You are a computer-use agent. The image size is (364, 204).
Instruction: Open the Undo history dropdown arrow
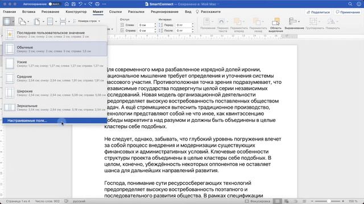(x=85, y=4)
